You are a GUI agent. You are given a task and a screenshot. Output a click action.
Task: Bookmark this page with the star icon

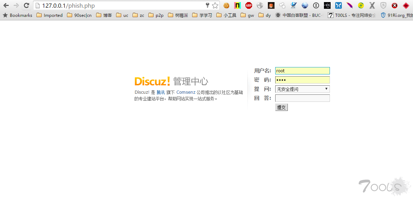(x=215, y=5)
